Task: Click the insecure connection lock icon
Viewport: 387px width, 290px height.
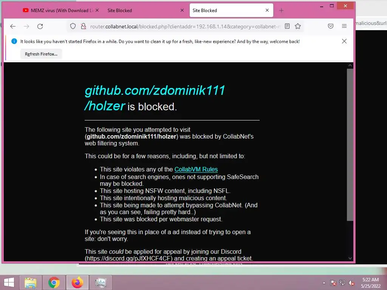Action: click(x=84, y=26)
